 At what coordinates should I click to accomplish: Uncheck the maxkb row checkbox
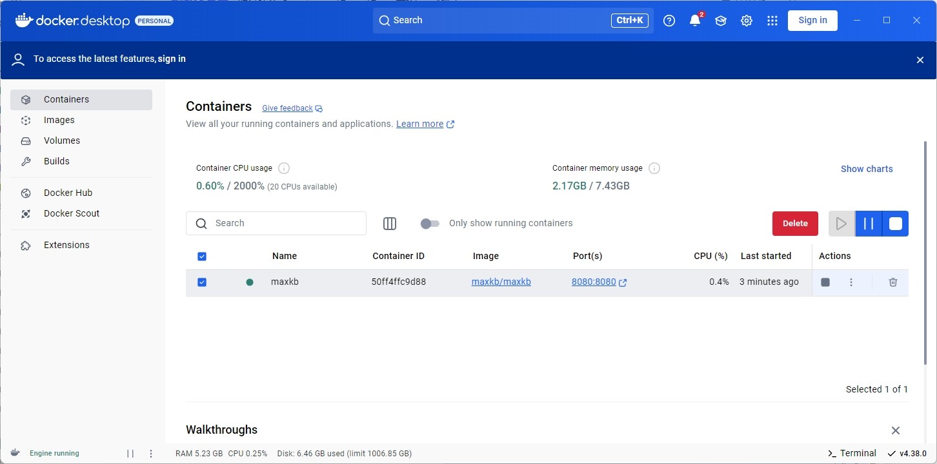click(x=202, y=282)
